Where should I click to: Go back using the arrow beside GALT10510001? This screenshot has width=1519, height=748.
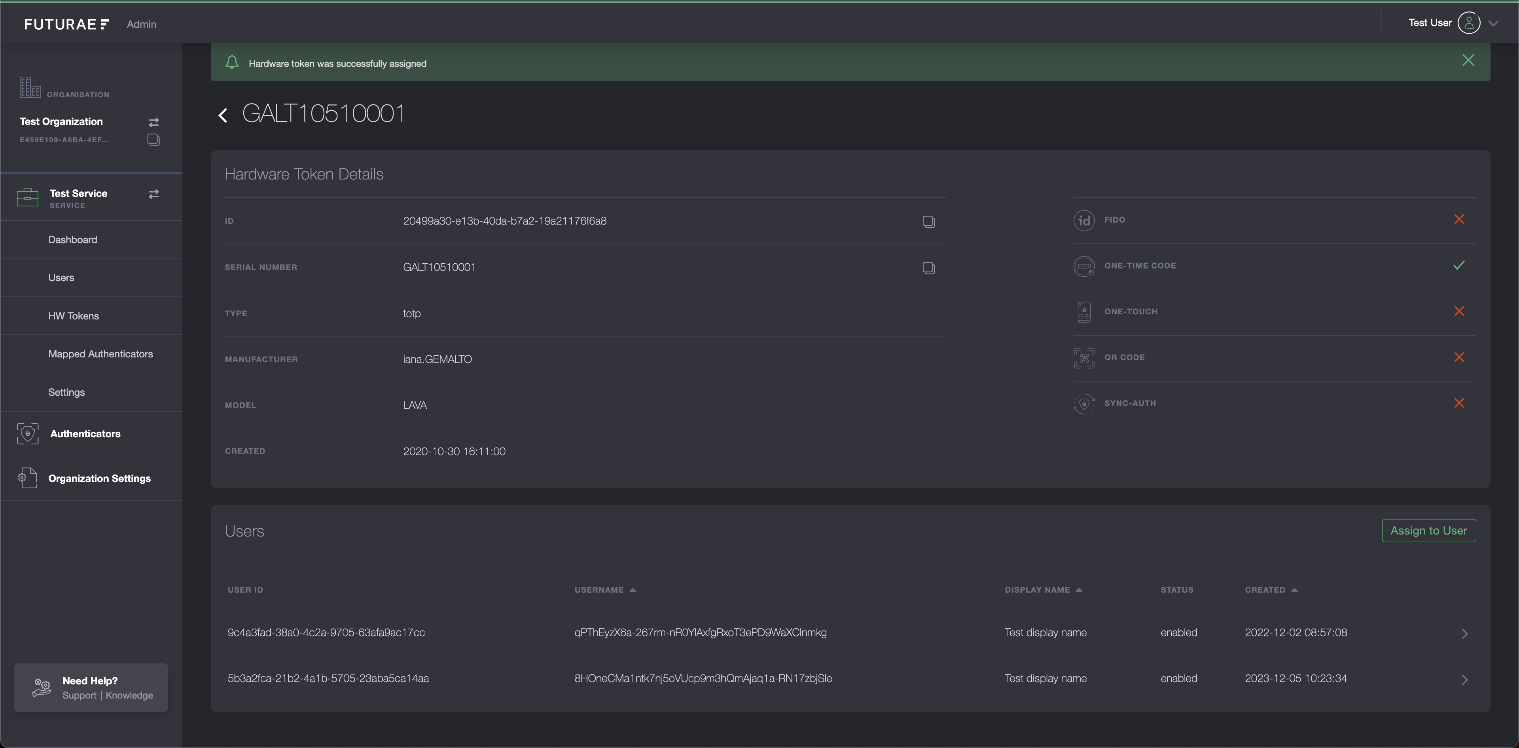coord(223,115)
